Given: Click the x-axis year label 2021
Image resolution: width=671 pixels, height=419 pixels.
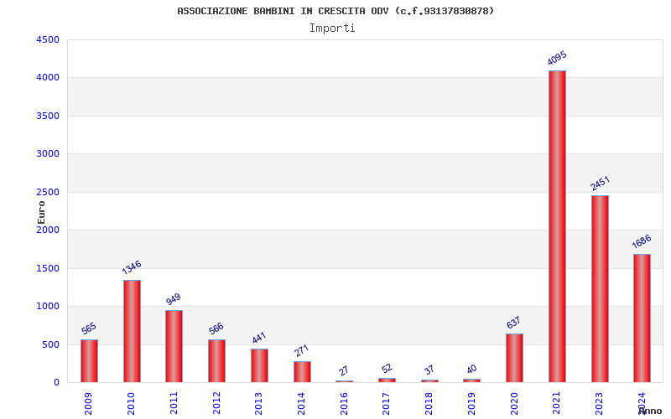Looking at the screenshot, I should coord(556,404).
